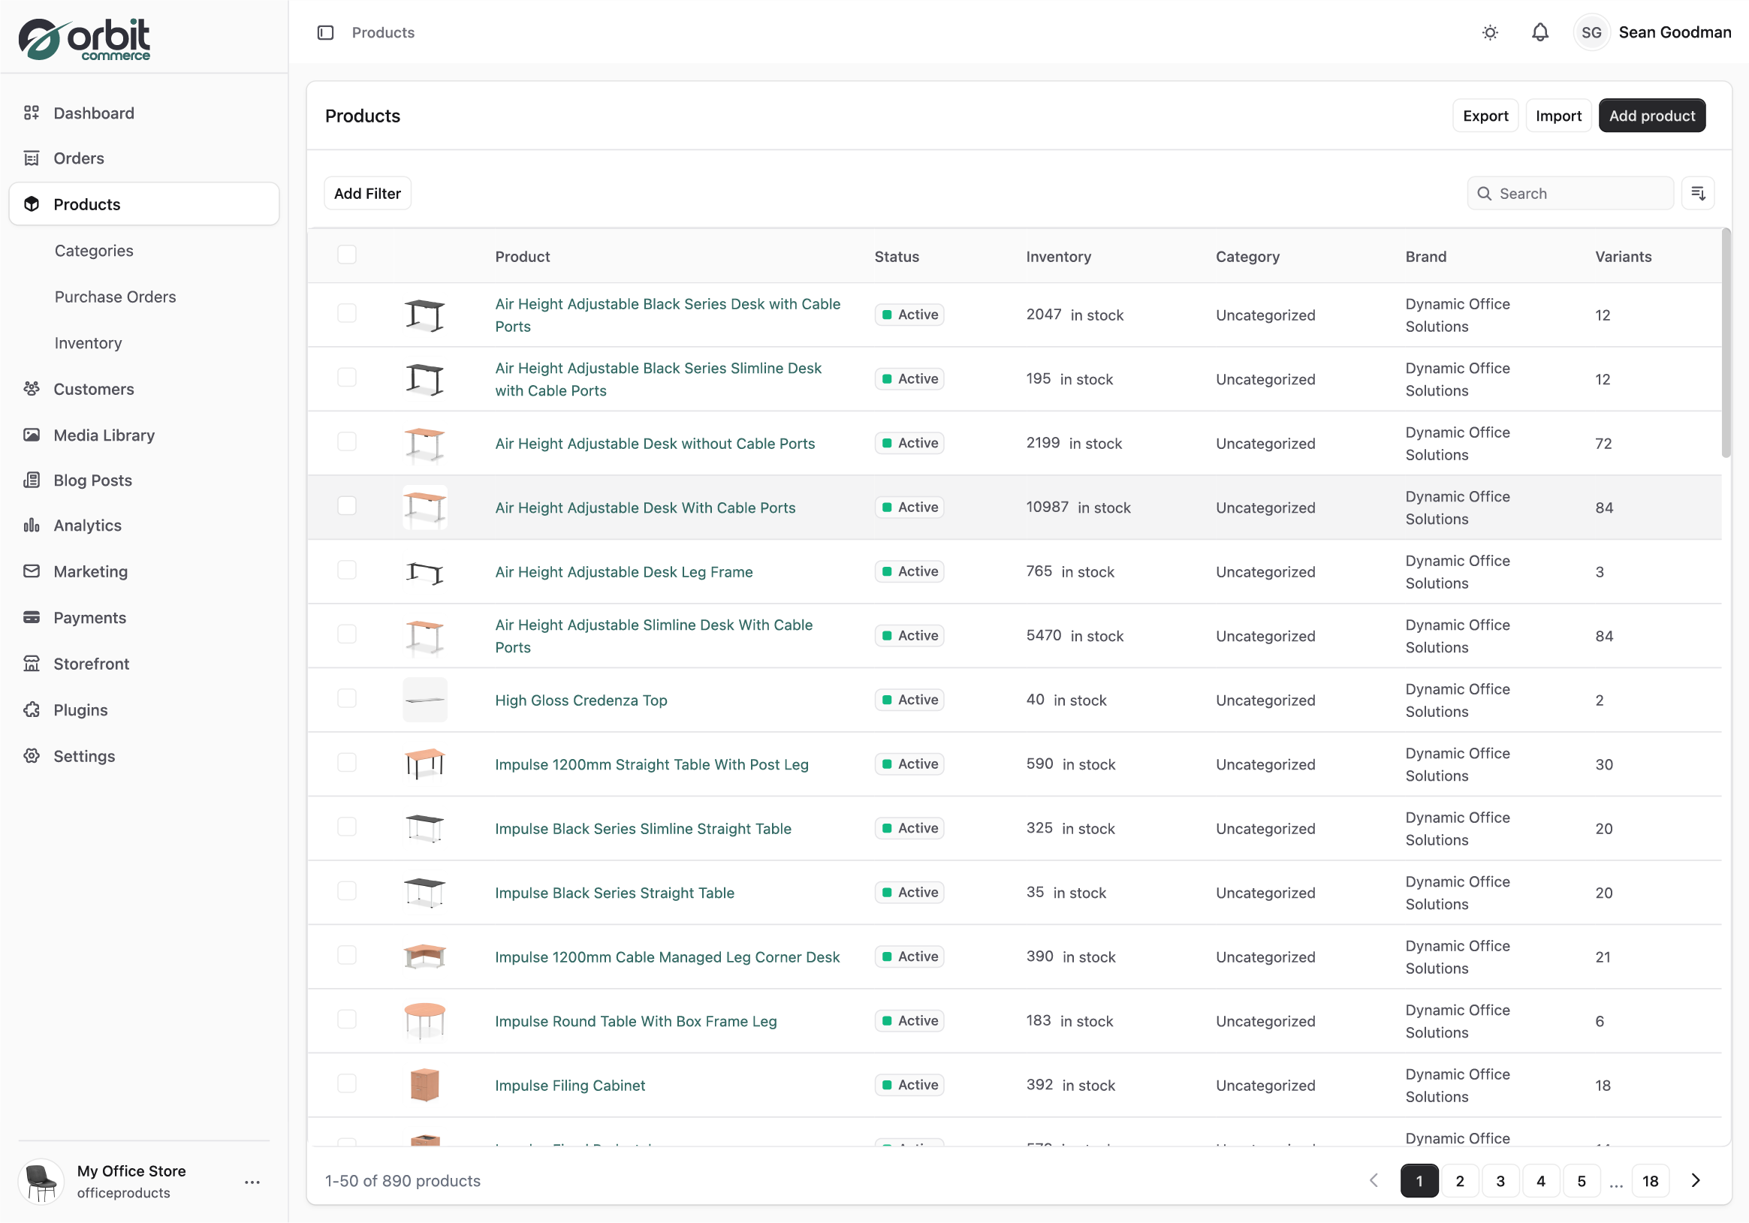Click the Add product button

coord(1651,116)
